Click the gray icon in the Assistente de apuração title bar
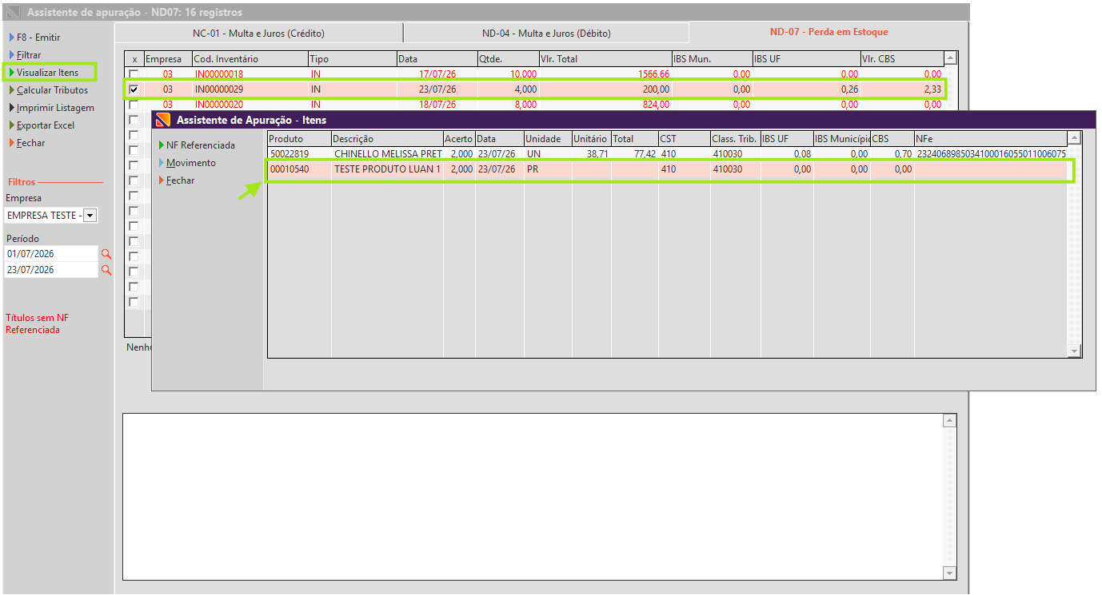This screenshot has height=595, width=1102. tap(14, 13)
